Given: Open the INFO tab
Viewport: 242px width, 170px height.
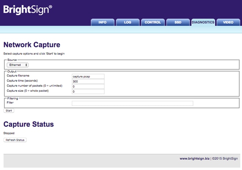Looking at the screenshot, I should pyautogui.click(x=103, y=22).
